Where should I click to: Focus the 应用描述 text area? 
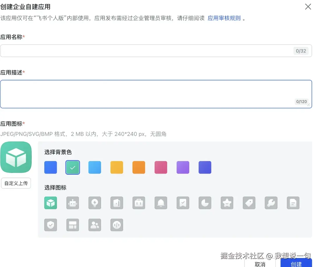pos(156,94)
